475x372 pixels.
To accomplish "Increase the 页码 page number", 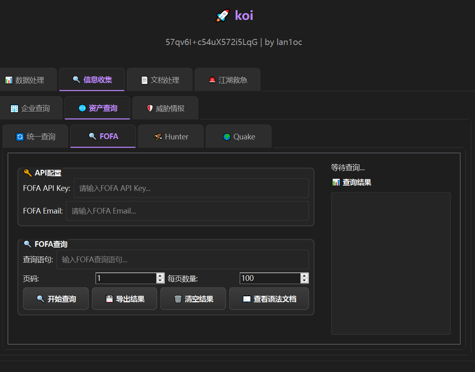I will click(x=160, y=276).
